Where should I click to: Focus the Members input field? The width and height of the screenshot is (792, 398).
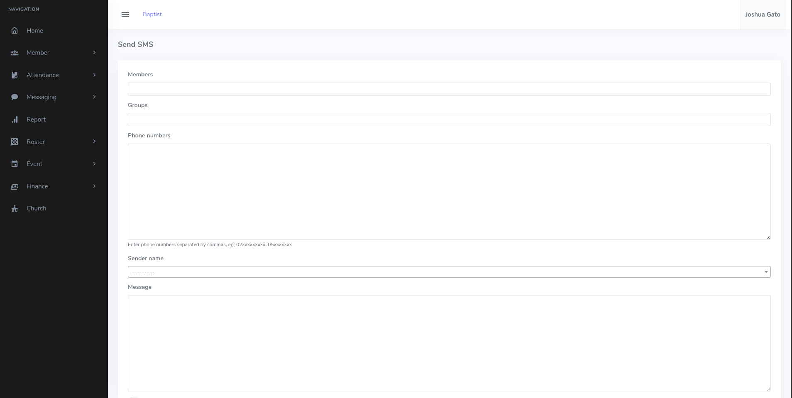click(x=449, y=89)
